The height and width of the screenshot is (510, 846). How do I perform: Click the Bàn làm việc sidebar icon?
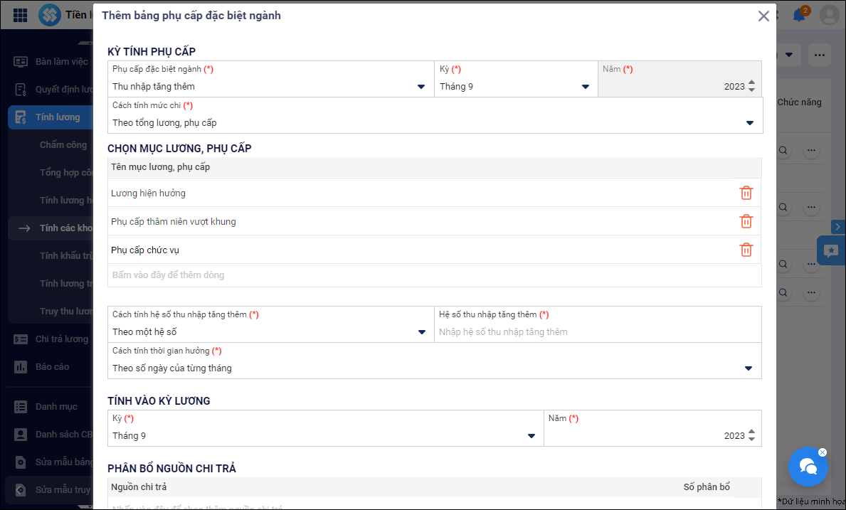click(21, 62)
